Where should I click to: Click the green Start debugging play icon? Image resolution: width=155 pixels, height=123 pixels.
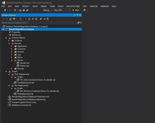[73, 10]
